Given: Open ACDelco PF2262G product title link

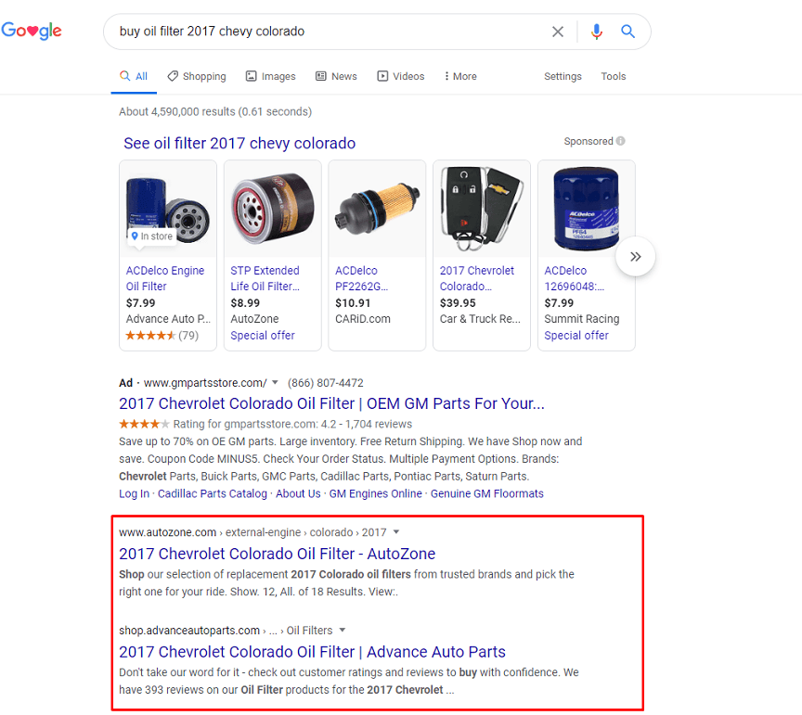Looking at the screenshot, I should tap(362, 278).
